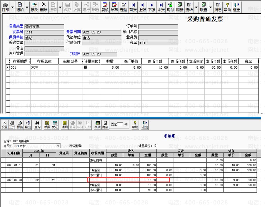265x207 pixels.
Task: Click the 结算 settlement icon
Action: (x=114, y=7)
